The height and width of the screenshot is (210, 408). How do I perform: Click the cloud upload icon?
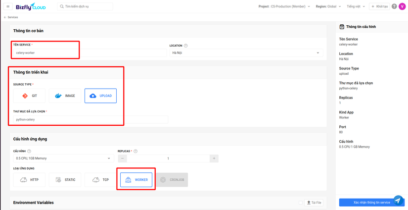pos(93,96)
